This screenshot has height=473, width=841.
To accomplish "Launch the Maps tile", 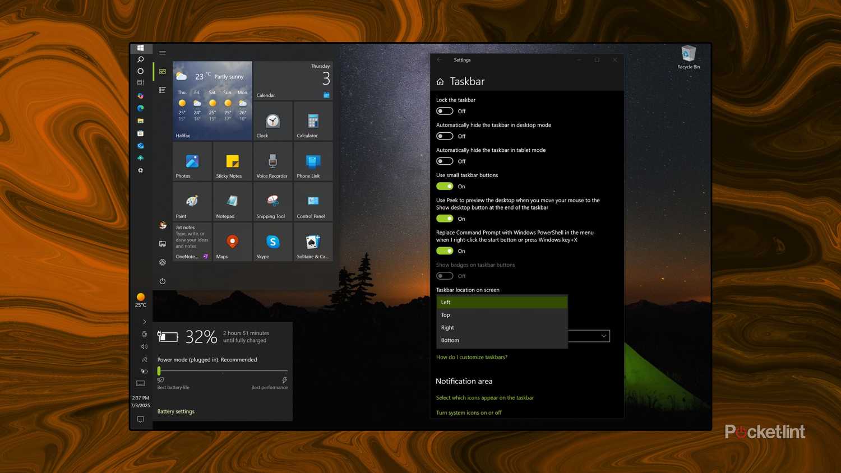I will tap(231, 242).
